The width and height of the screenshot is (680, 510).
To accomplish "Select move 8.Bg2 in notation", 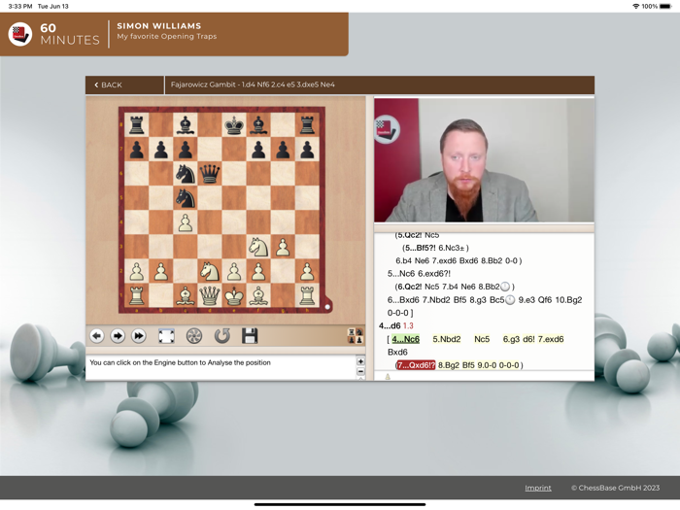I will pos(449,365).
